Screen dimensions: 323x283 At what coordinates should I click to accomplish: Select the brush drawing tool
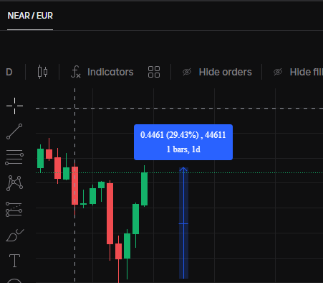pyautogui.click(x=15, y=236)
